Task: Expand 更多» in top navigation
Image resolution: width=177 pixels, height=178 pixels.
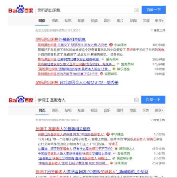Action: tap(159, 21)
